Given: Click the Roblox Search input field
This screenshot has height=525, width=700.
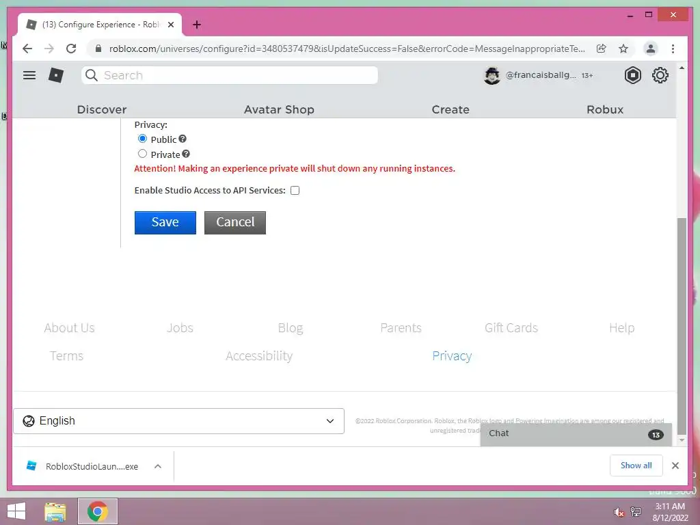Looking at the screenshot, I should click(230, 75).
